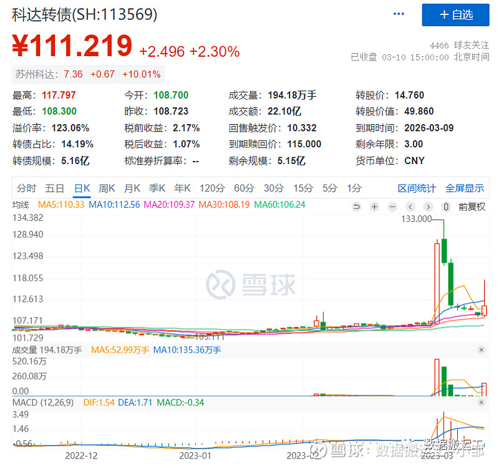Click the DEA:1.71 value label
Viewport: 499px width, 466px height.
(x=135, y=402)
